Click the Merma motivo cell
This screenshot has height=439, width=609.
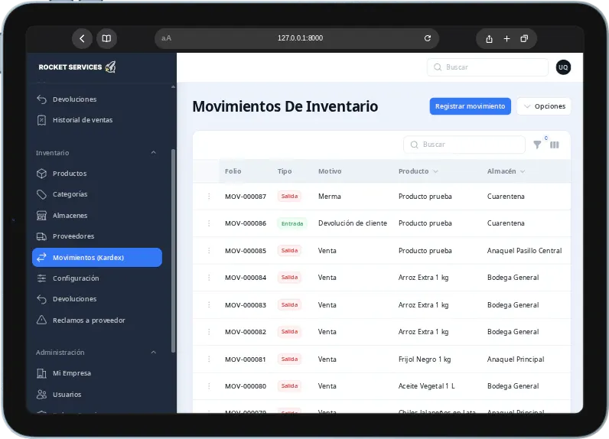point(329,197)
